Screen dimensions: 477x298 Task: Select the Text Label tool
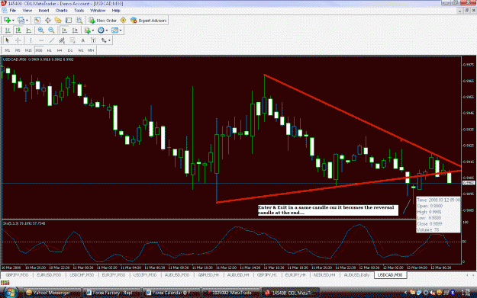coord(93,40)
